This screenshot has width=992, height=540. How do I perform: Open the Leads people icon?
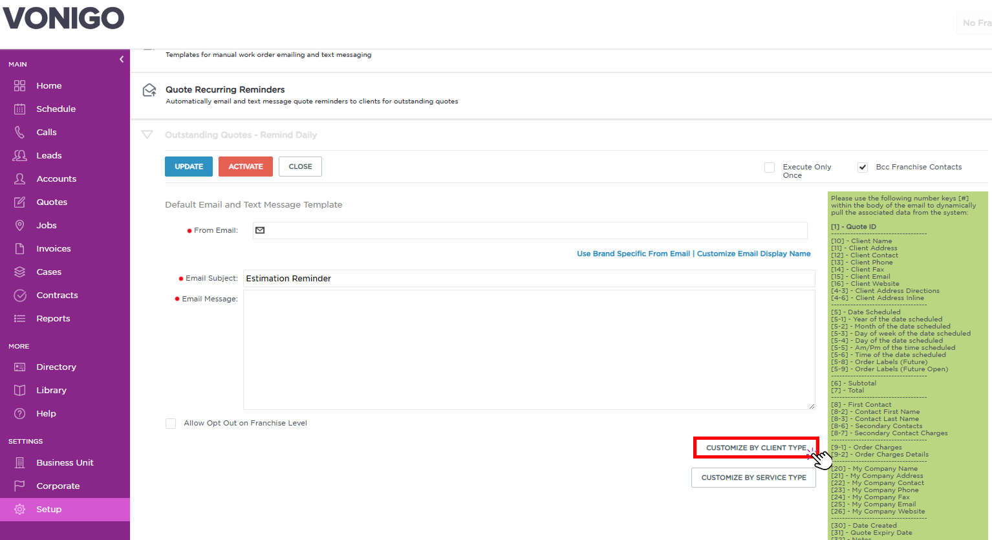pos(20,155)
